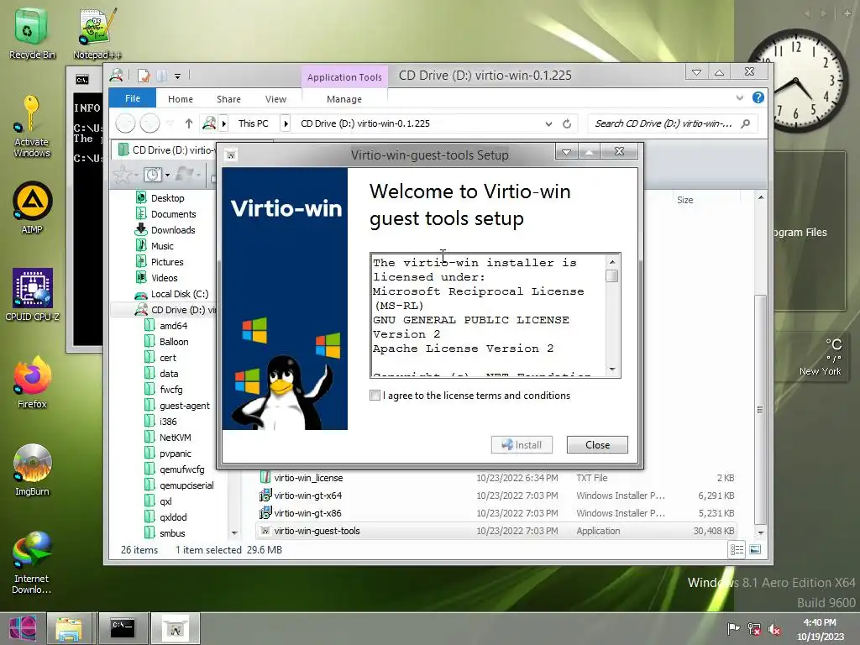Image resolution: width=860 pixels, height=645 pixels.
Task: Launch the AIMP desktop icon
Action: 32,208
